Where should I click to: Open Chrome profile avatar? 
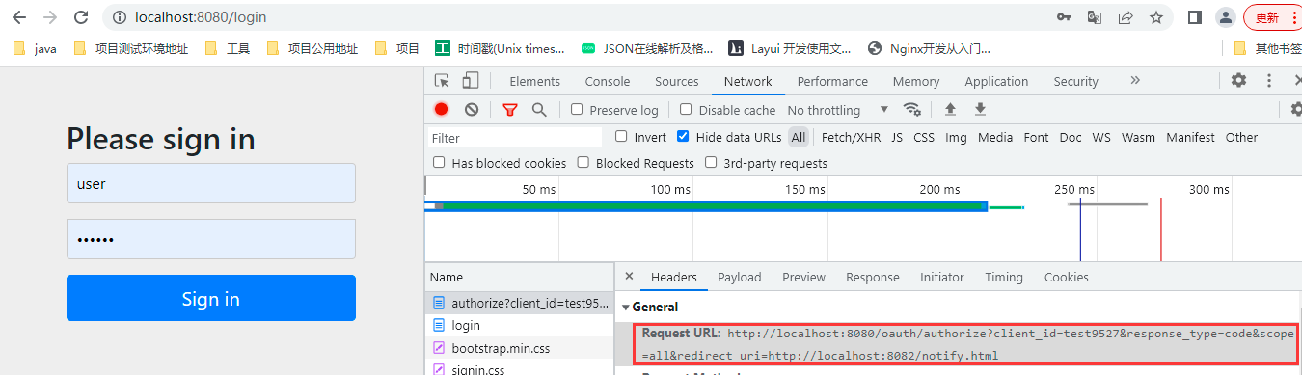1225,17
